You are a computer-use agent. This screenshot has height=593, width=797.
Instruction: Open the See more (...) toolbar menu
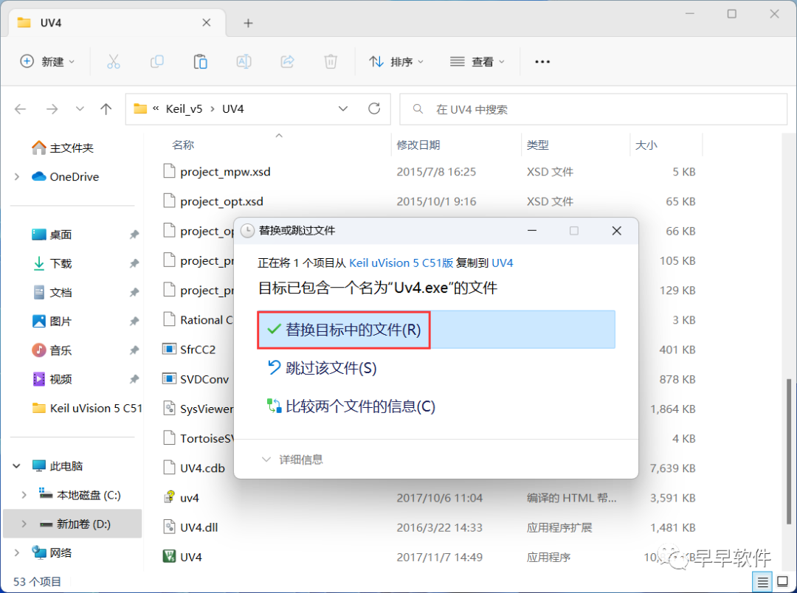pyautogui.click(x=542, y=62)
